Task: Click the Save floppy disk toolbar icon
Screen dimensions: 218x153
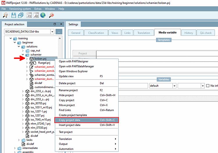Action: [x=14, y=15]
